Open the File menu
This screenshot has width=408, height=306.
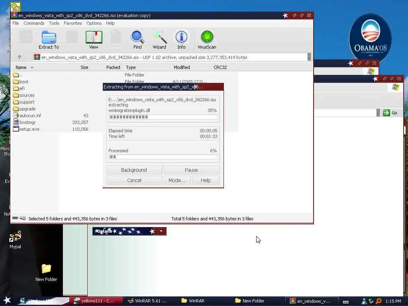(x=16, y=23)
